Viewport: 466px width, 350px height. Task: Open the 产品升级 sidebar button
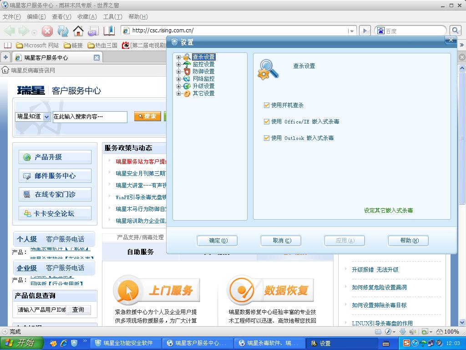pyautogui.click(x=55, y=157)
